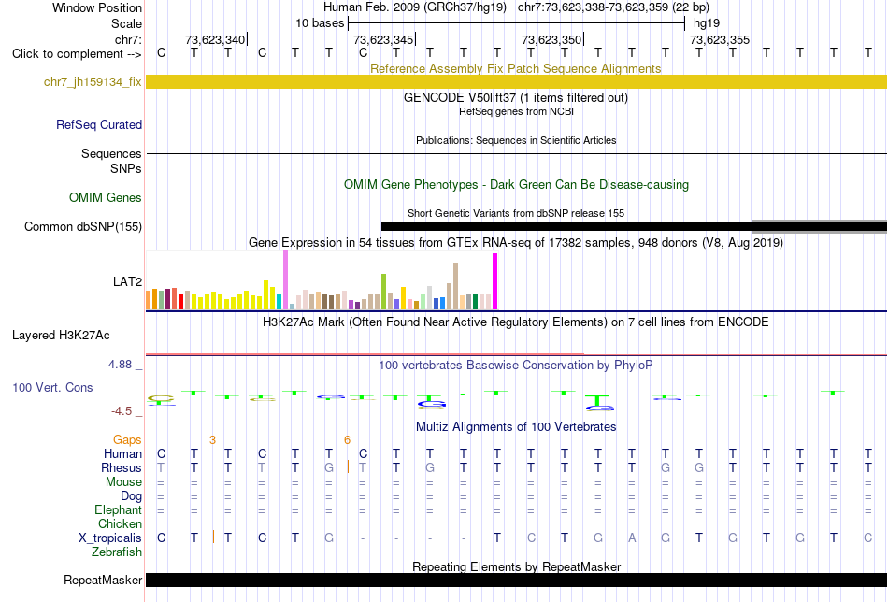This screenshot has width=888, height=602.
Task: Click the tall magenta GTEx expression bar
Action: coord(495,281)
